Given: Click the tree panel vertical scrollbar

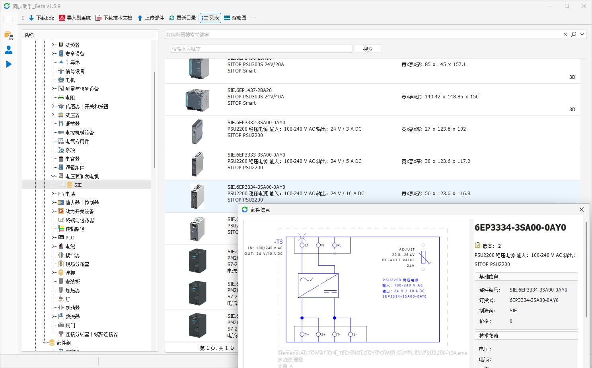Looking at the screenshot, I should (154, 119).
